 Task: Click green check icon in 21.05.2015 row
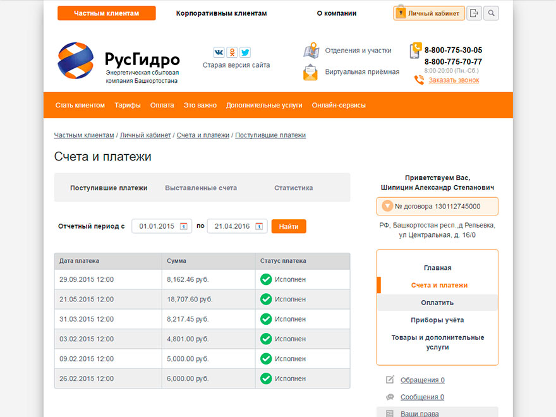(266, 299)
